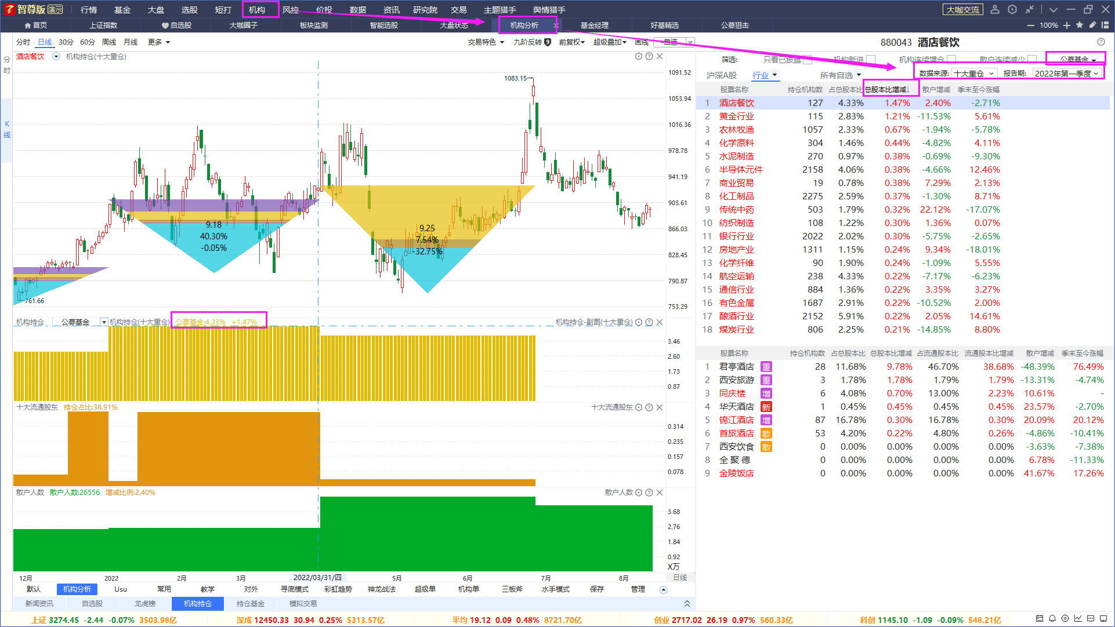Enable 只看已披露 filter checkbox
Image resolution: width=1115 pixels, height=627 pixels.
click(x=807, y=60)
